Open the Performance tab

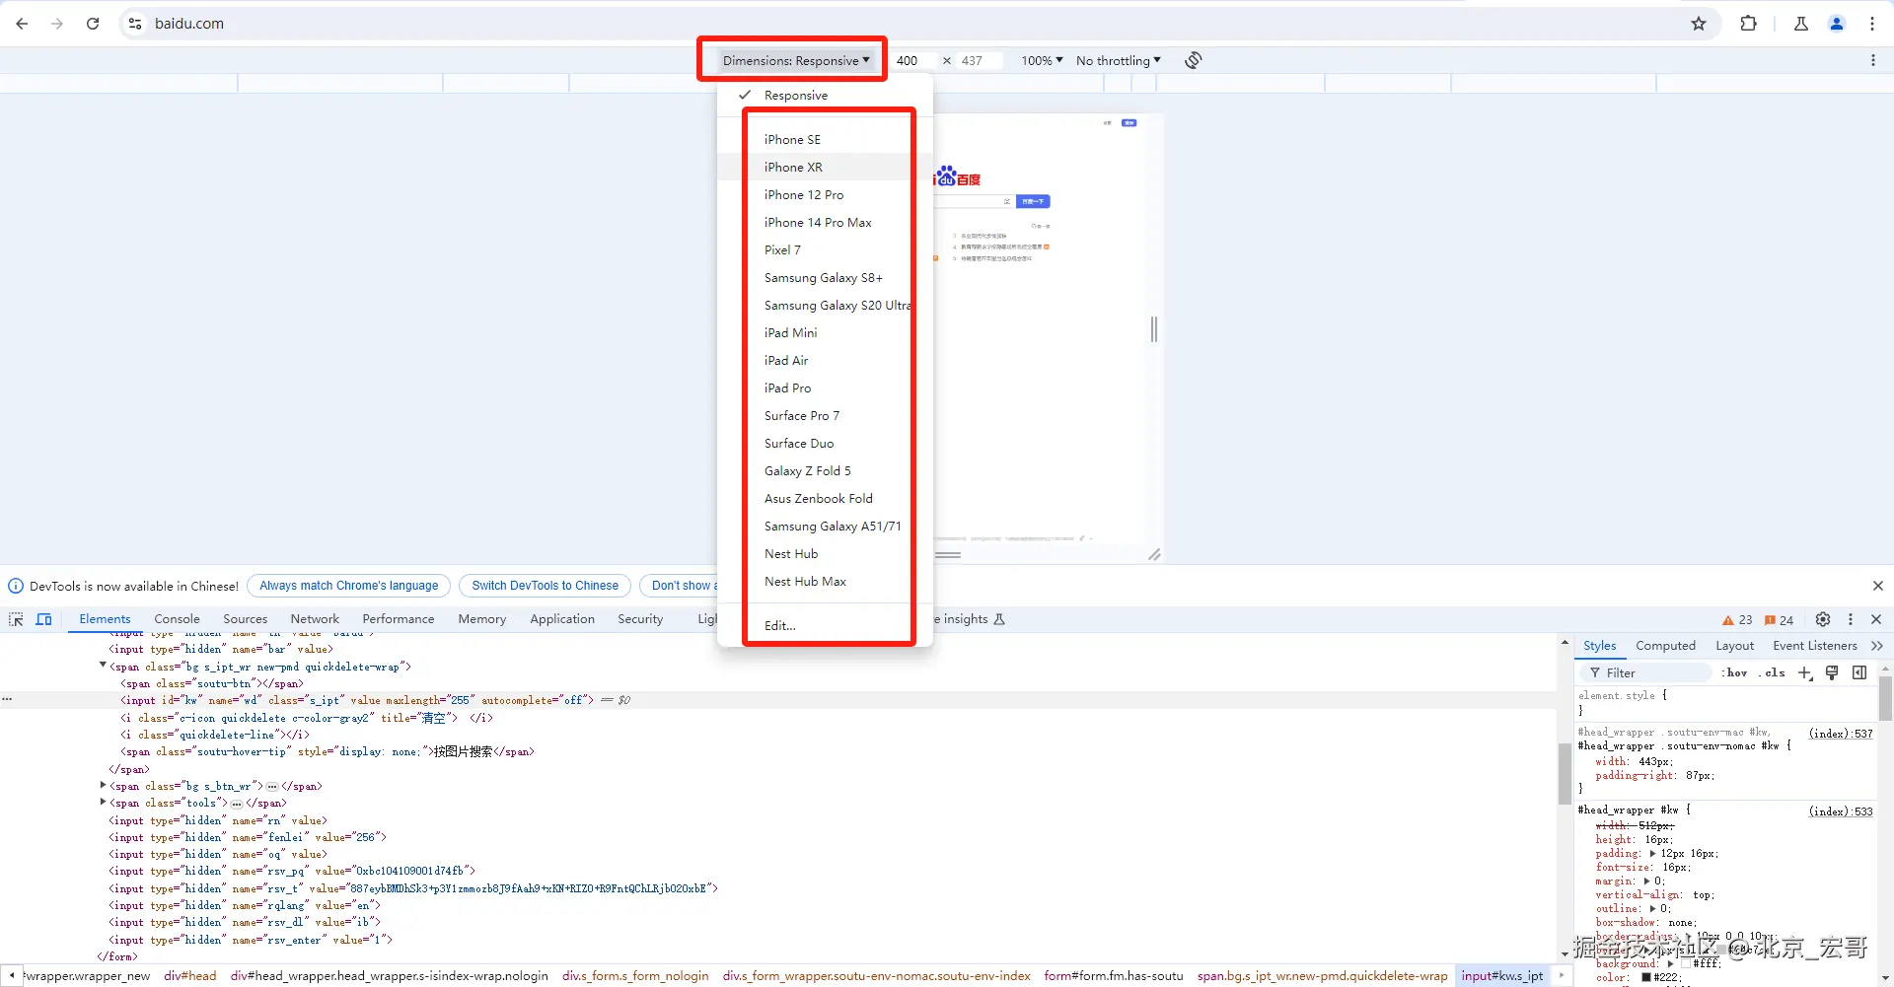(399, 619)
